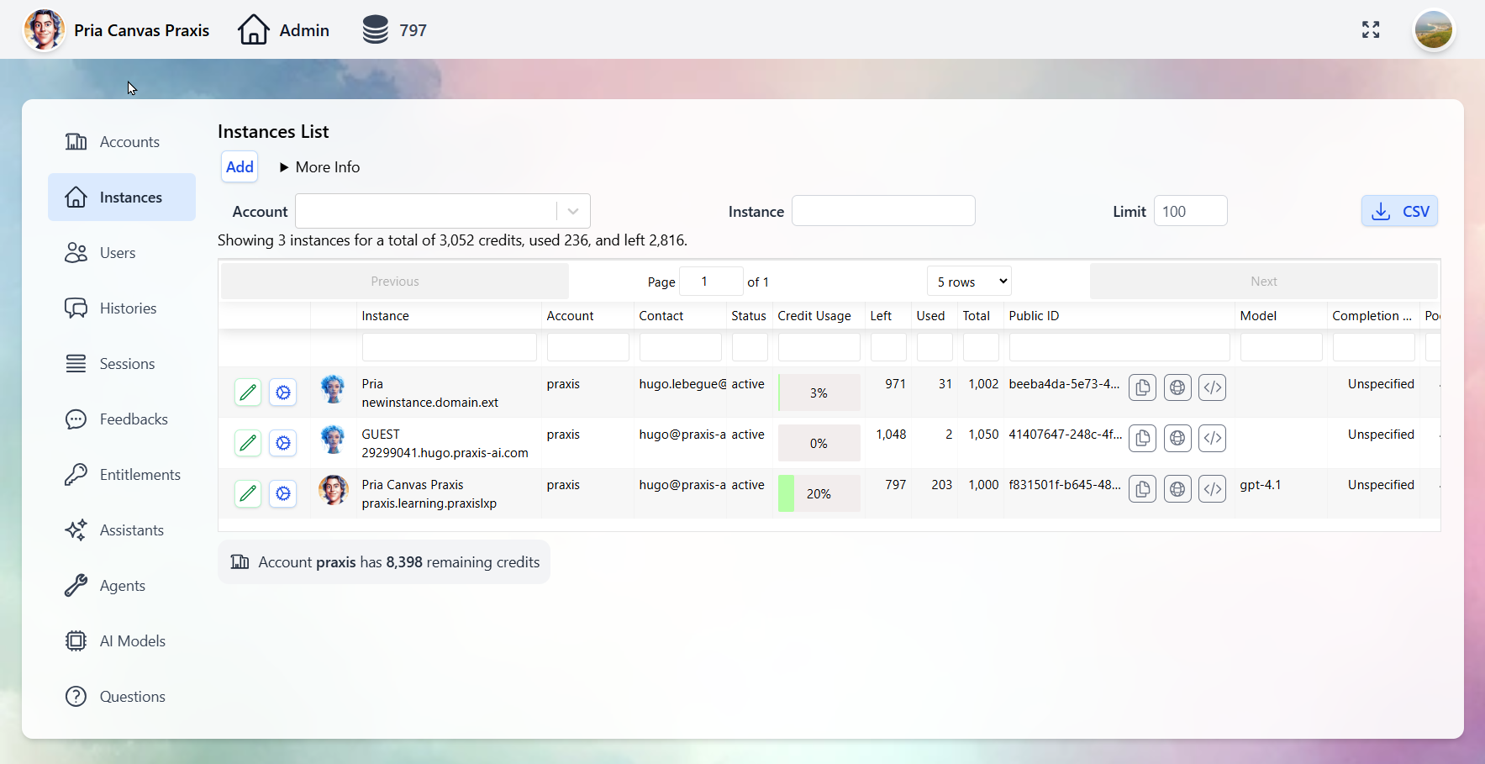The image size is (1485, 764).
Task: Click the 3% credit usage bar
Action: (819, 393)
